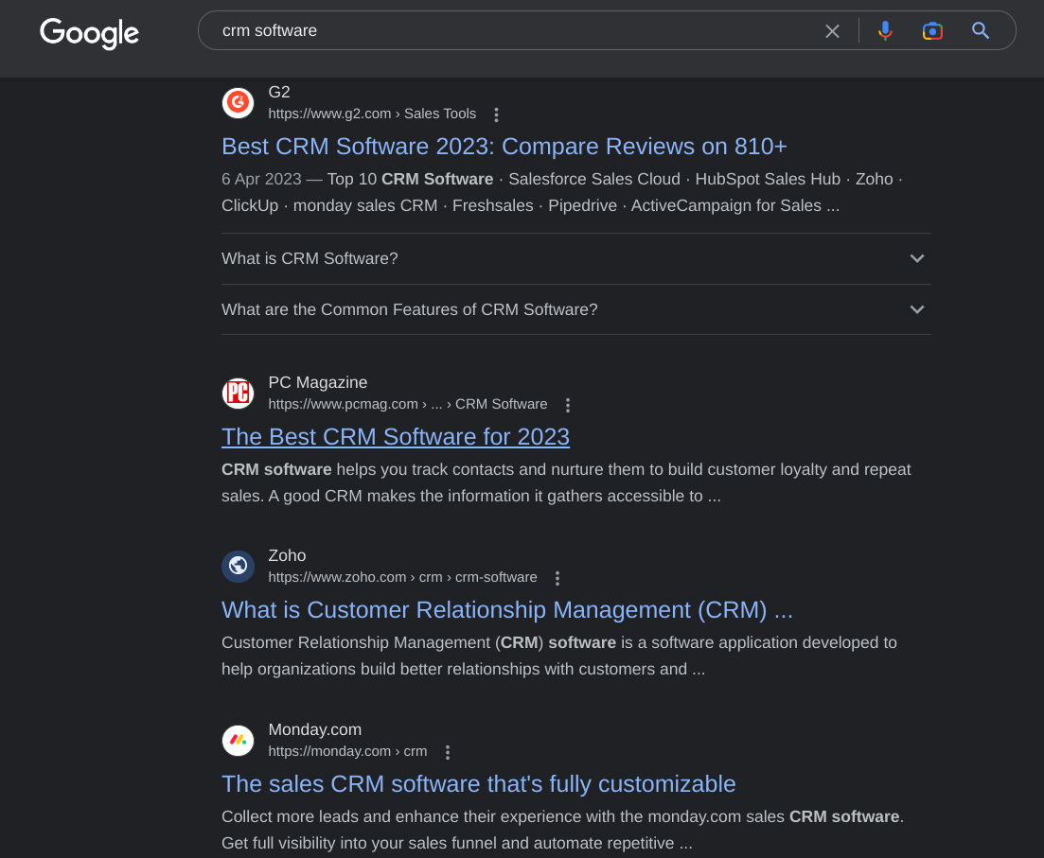Click the Google logo
The height and width of the screenshot is (858, 1044).
(89, 32)
